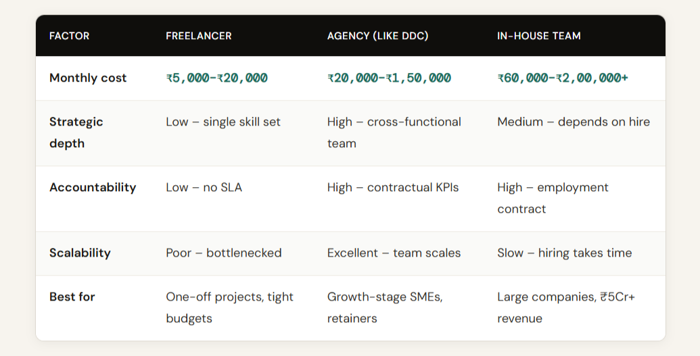Click 'Medium – depends on hire' cell
Image resolution: width=700 pixels, height=356 pixels.
click(x=573, y=122)
